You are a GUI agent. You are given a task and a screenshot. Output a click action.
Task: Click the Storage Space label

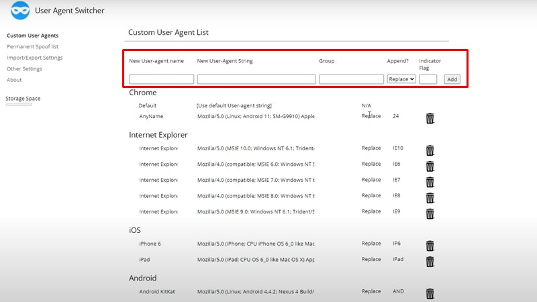click(x=23, y=99)
